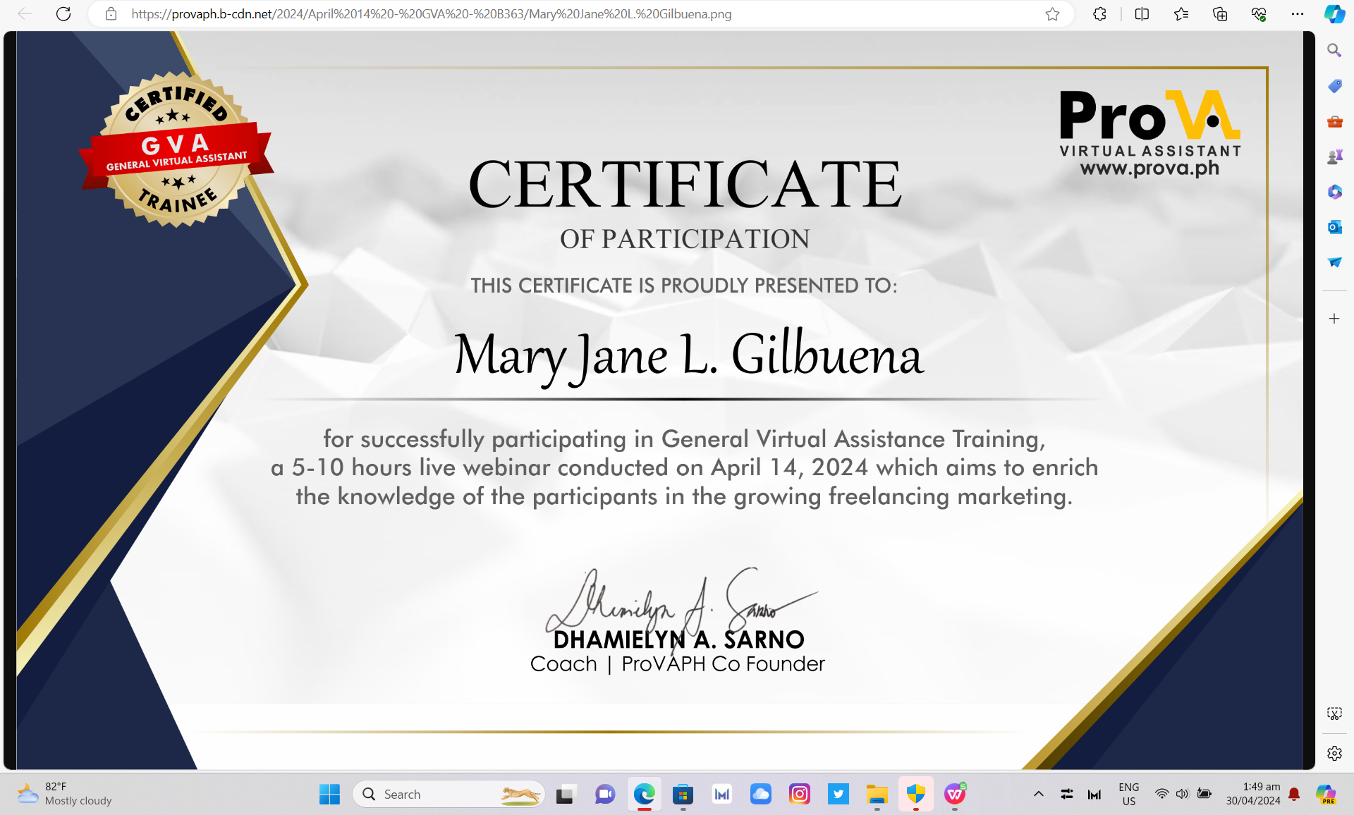Open Browser essentials from the toolbar

pos(1259,13)
